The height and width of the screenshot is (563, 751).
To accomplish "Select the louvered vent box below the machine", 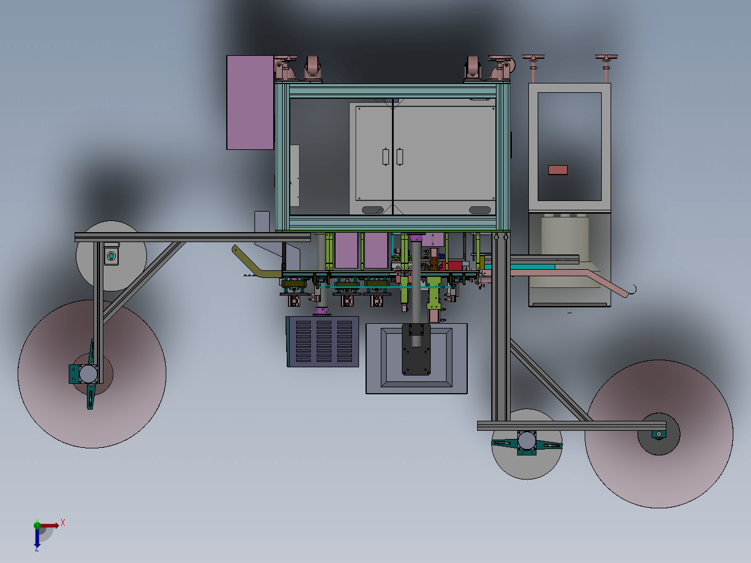I will point(323,341).
